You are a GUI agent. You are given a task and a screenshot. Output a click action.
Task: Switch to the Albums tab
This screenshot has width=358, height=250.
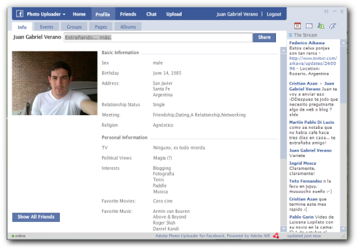[x=128, y=27]
